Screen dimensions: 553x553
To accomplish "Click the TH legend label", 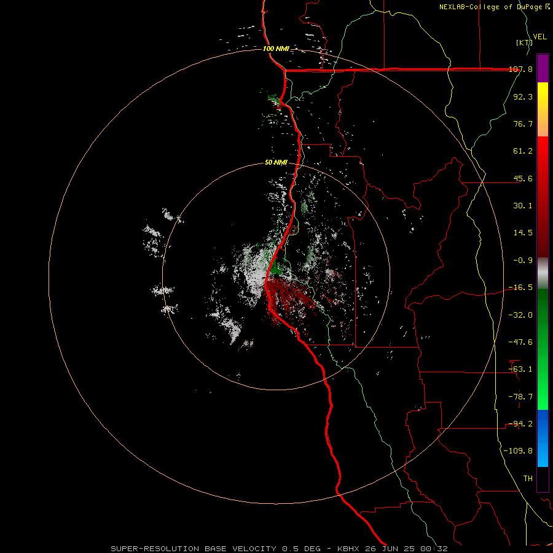I will (x=528, y=479).
